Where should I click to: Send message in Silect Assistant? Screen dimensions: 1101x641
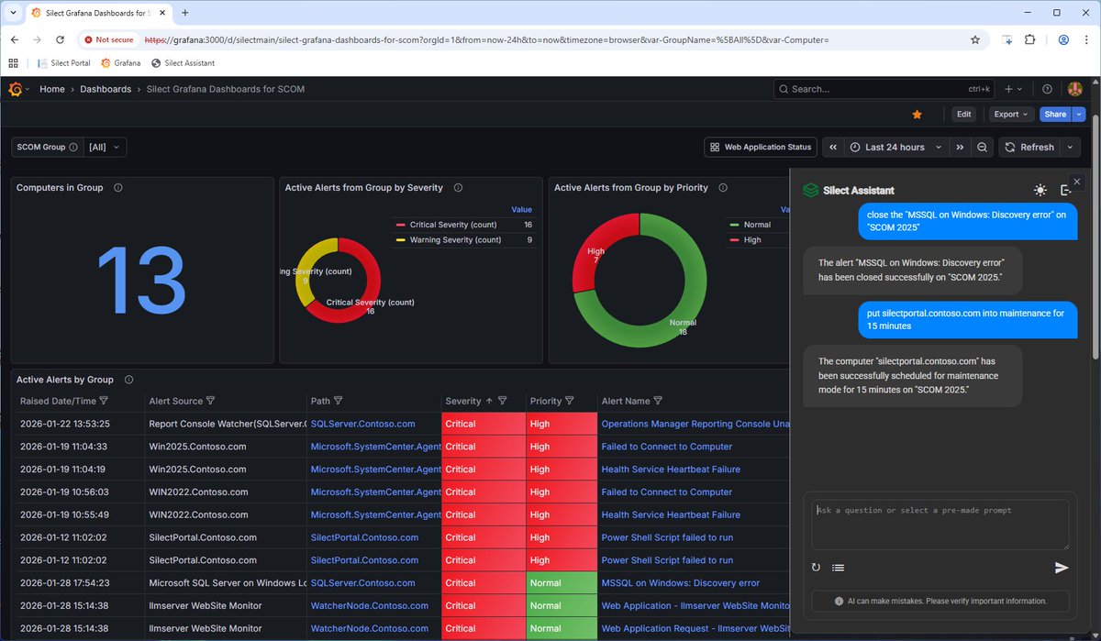point(1062,568)
